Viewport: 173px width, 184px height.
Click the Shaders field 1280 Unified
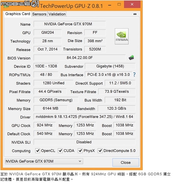coord(53,83)
